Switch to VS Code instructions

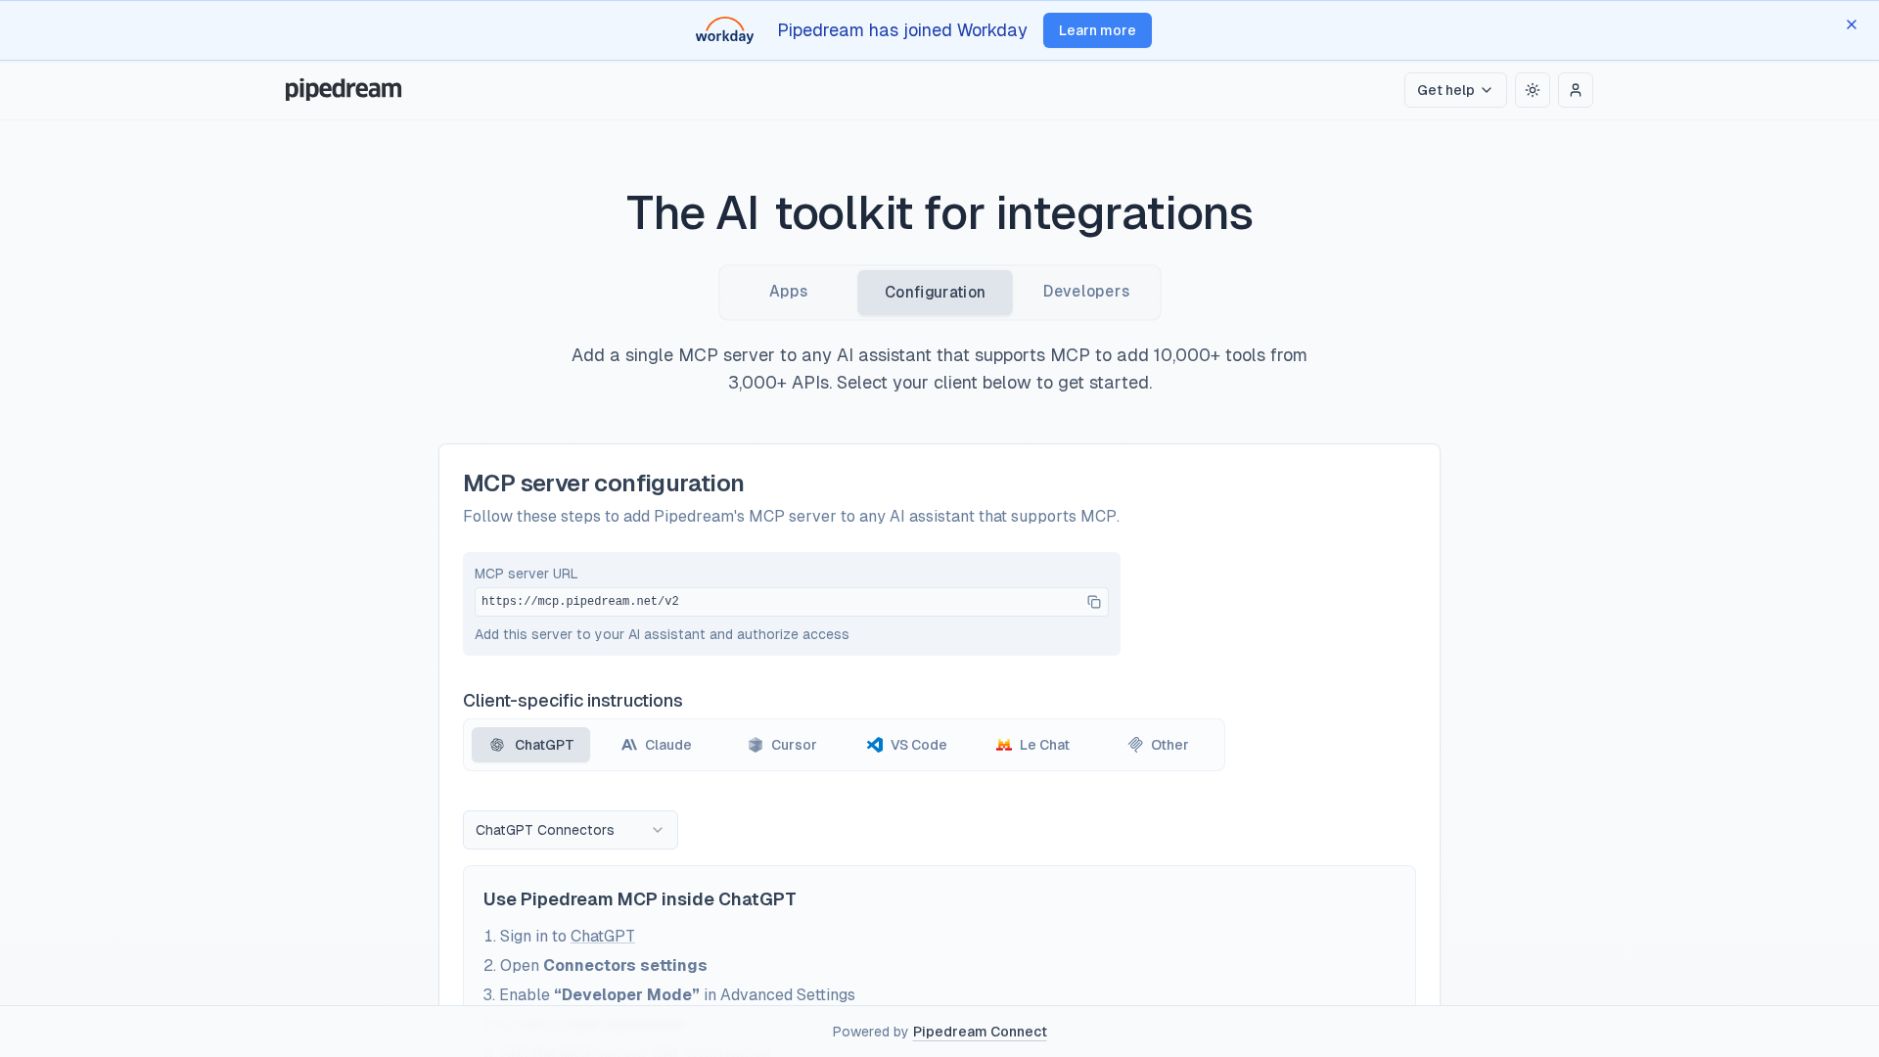(906, 745)
